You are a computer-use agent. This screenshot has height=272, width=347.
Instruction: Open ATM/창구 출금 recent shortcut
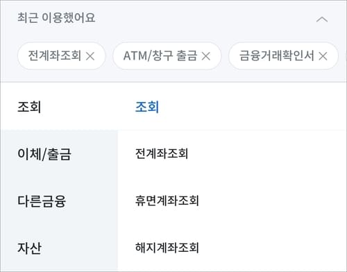point(160,56)
